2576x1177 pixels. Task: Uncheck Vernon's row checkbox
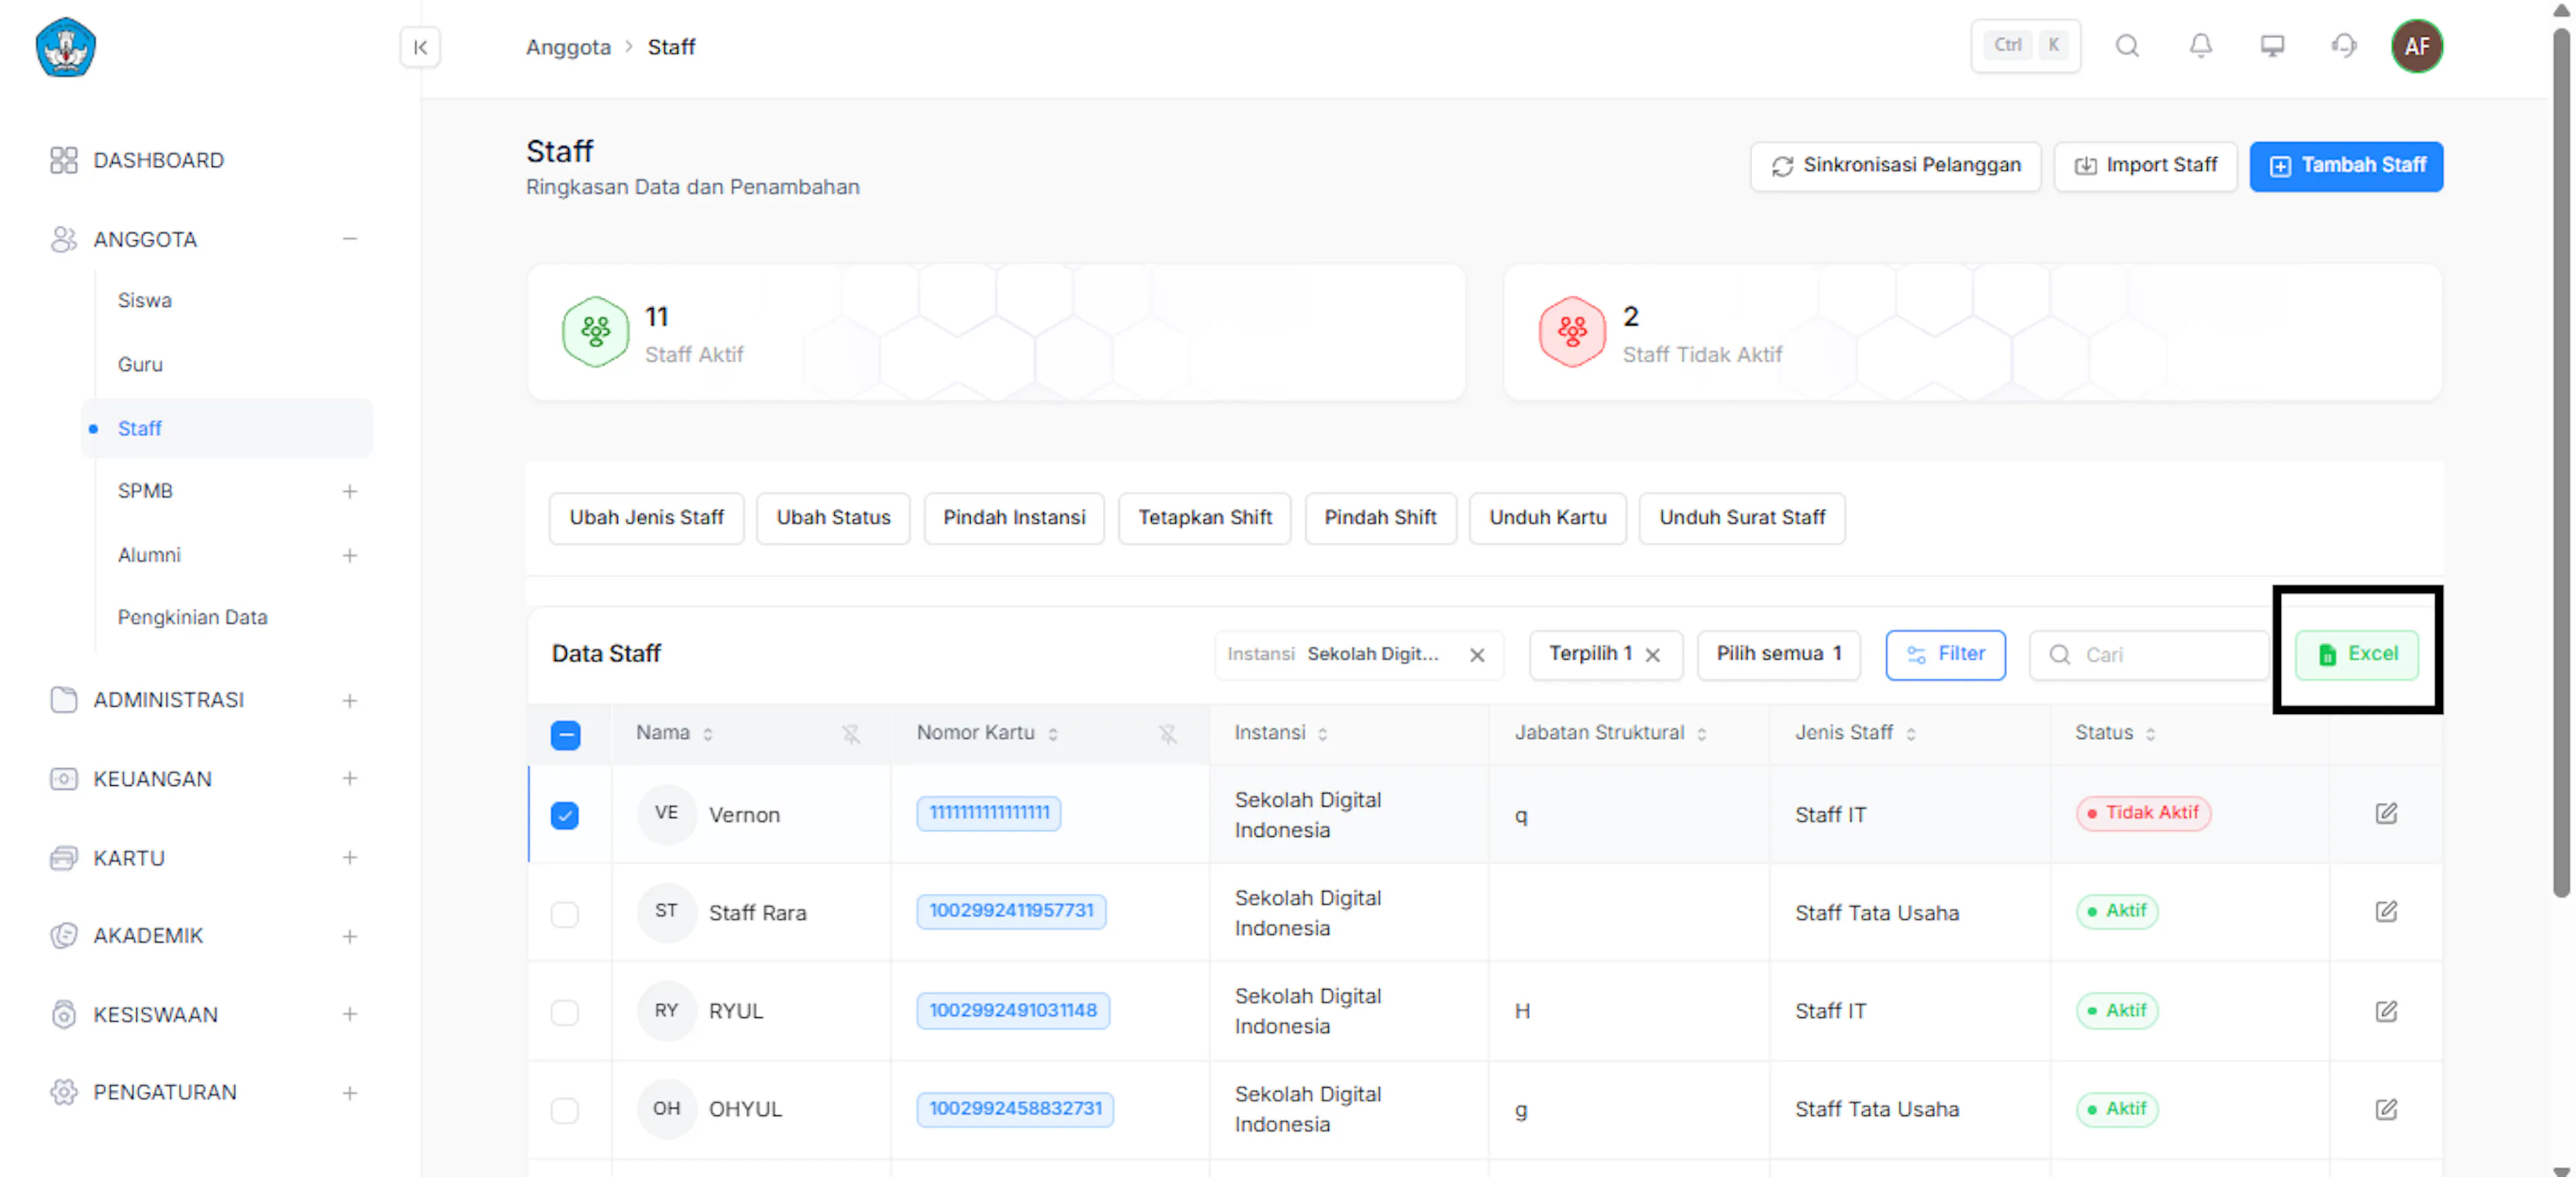pyautogui.click(x=565, y=815)
